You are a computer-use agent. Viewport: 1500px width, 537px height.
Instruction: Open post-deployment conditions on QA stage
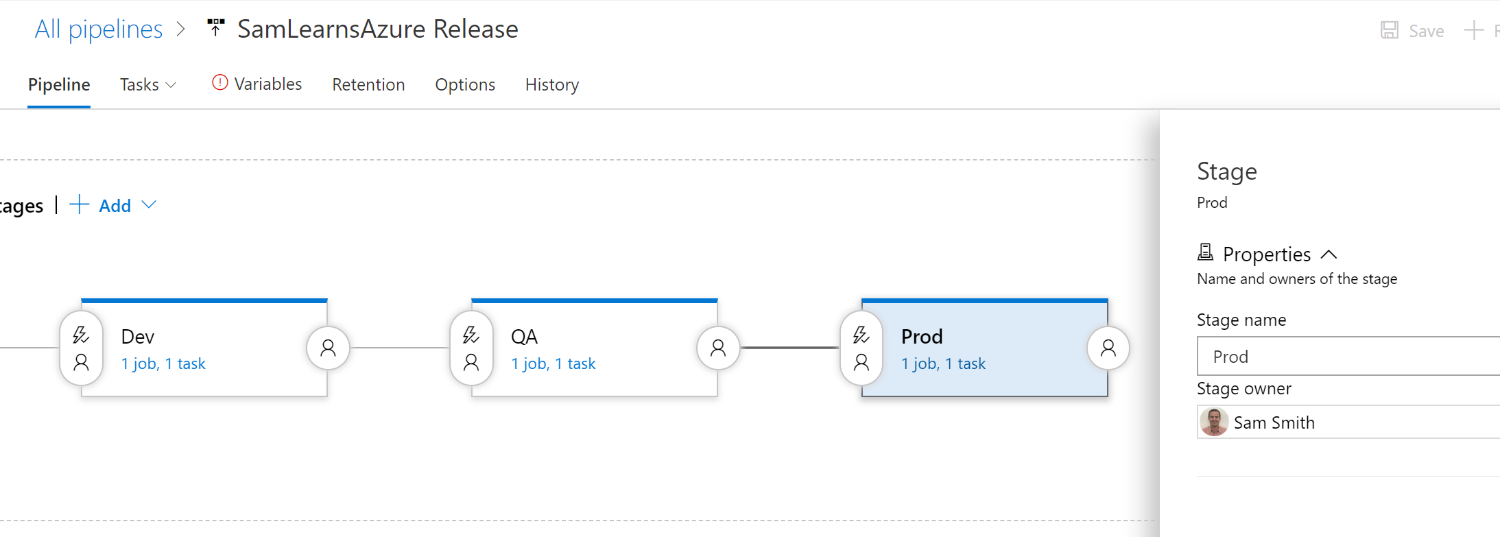(718, 348)
